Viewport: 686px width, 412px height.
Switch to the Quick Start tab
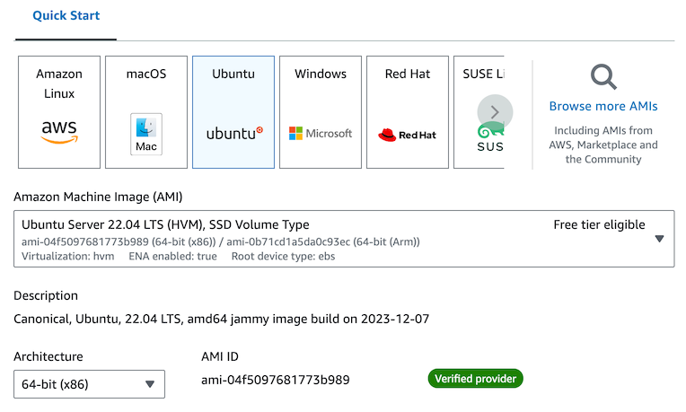click(66, 16)
